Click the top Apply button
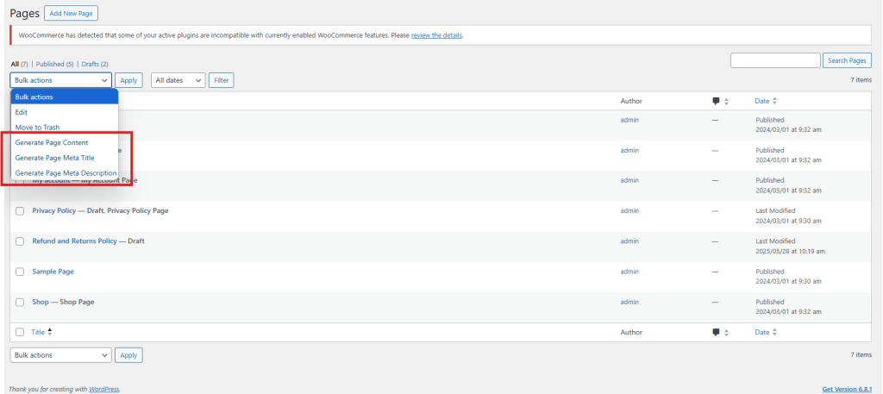This screenshot has width=883, height=394. (x=129, y=80)
